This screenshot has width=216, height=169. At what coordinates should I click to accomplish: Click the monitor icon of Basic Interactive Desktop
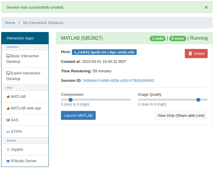[x=8, y=56]
